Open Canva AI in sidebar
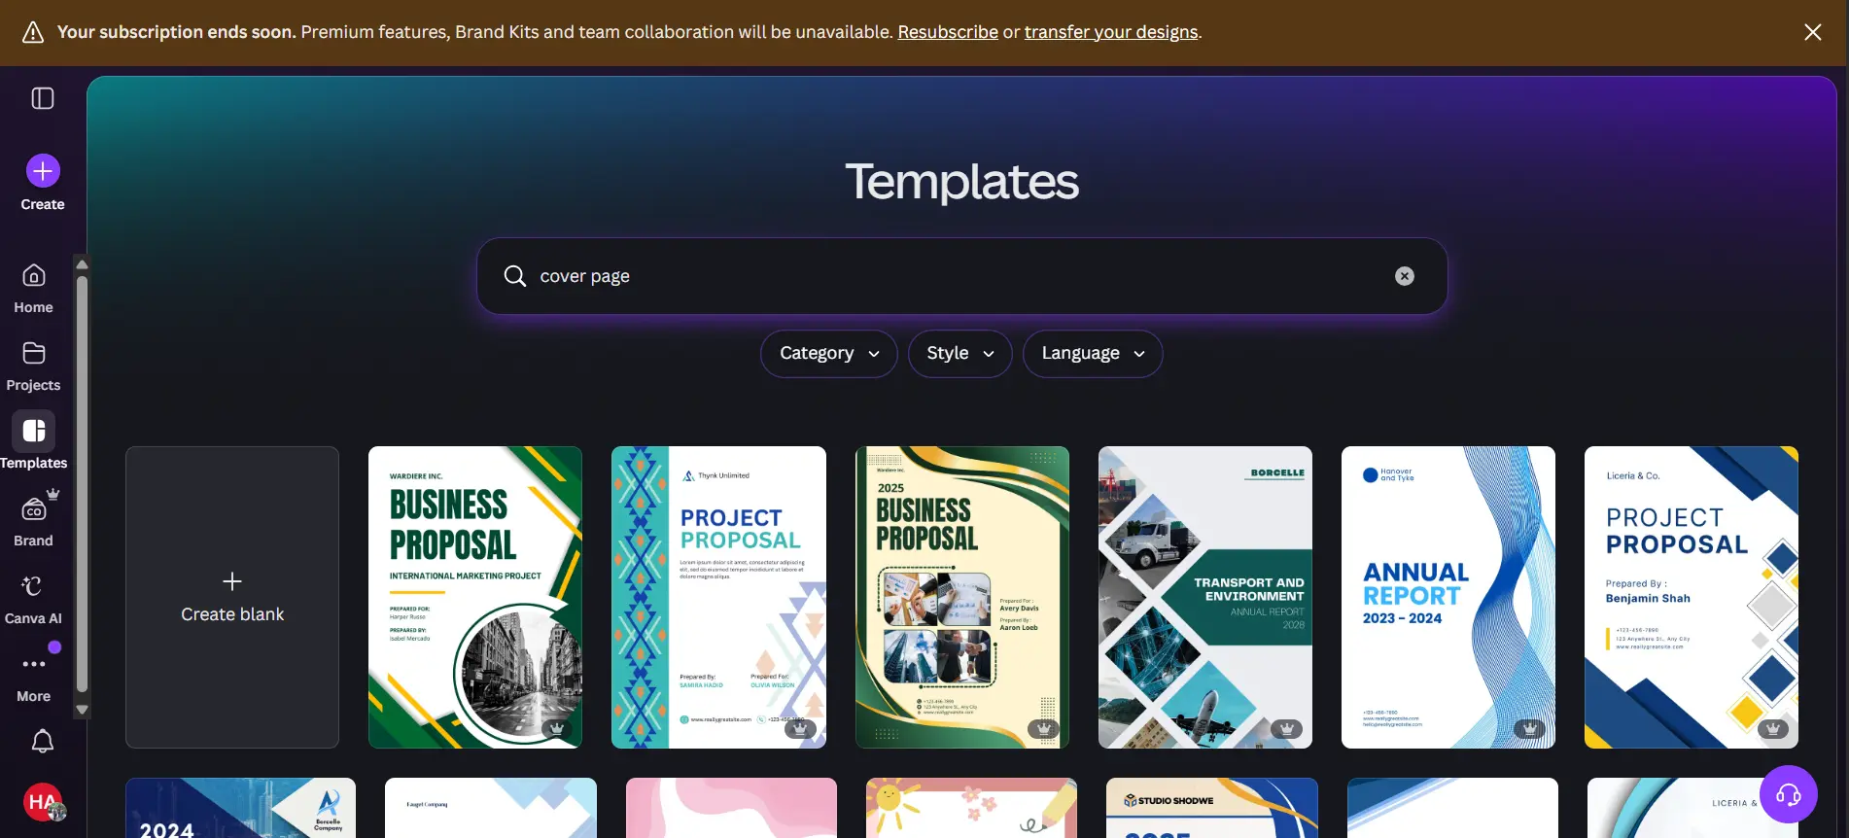 pos(33,600)
